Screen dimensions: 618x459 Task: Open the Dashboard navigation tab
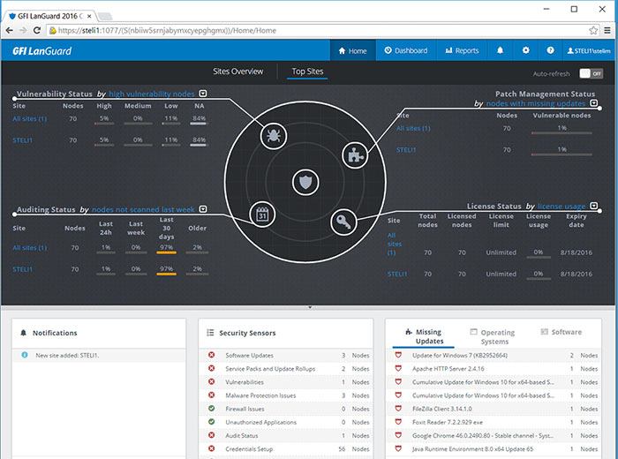(x=406, y=50)
